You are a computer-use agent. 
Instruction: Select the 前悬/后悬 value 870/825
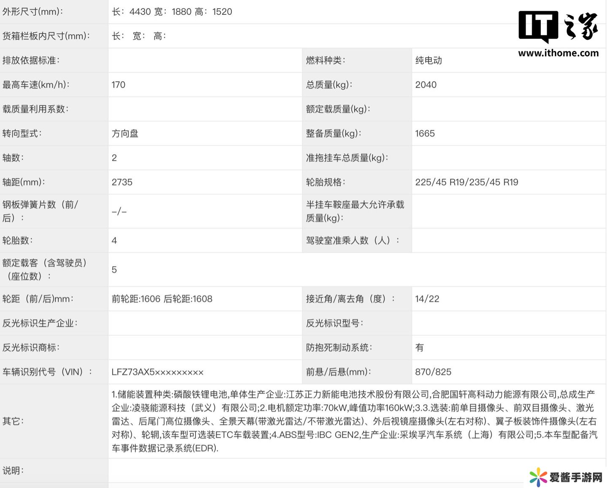coord(433,372)
